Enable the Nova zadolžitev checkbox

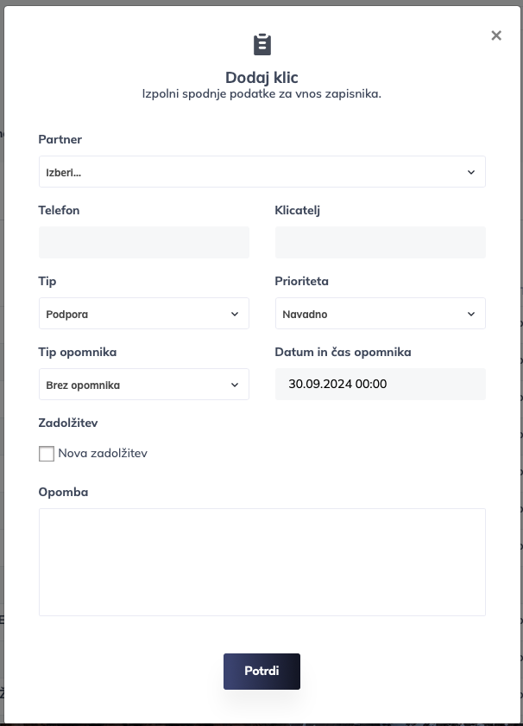tap(47, 454)
